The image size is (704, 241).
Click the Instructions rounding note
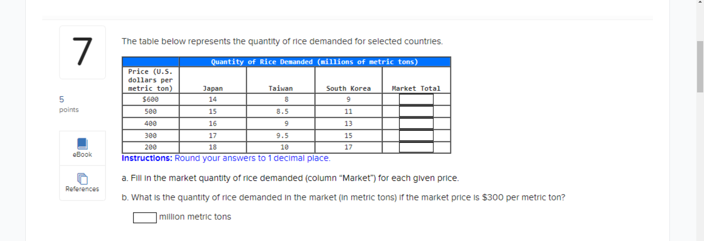226,158
